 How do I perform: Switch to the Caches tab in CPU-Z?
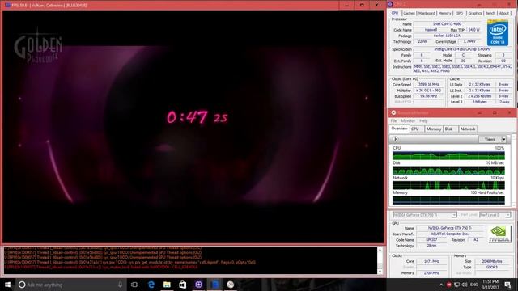409,13
